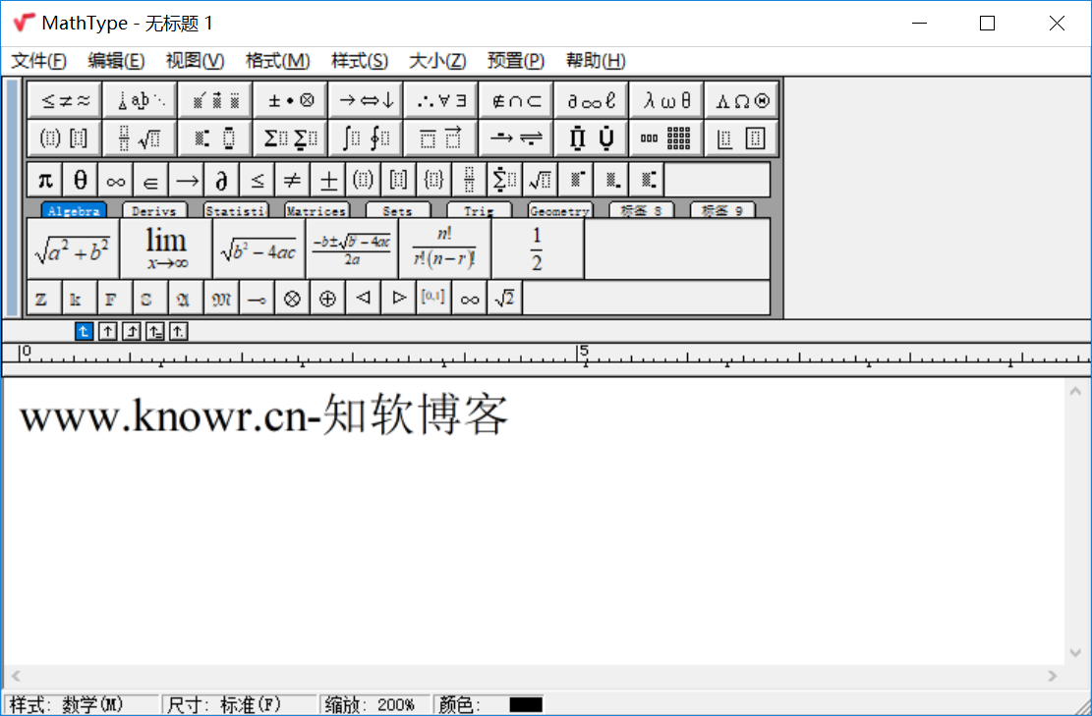Open the arrow symbols palette (→⇔↓)
The width and height of the screenshot is (1092, 716).
click(366, 100)
